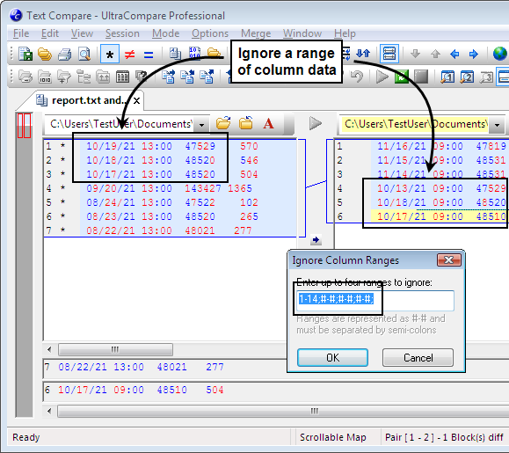Switch to Text compare mode icon
509x453 pixels.
(175, 54)
